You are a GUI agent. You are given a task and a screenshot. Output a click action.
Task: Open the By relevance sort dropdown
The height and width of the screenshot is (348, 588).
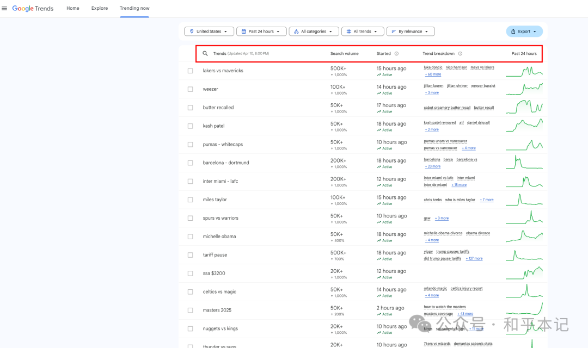411,32
